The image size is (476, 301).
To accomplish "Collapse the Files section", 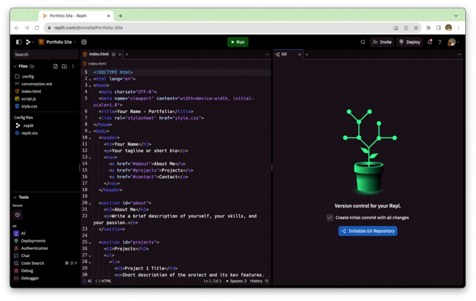I will (15, 66).
